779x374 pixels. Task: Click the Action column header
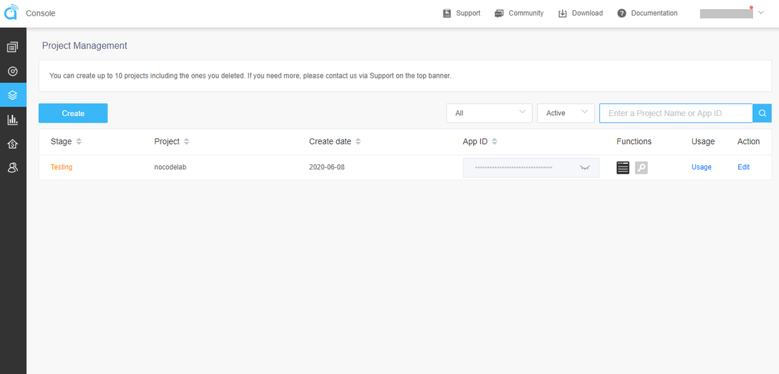click(x=748, y=141)
